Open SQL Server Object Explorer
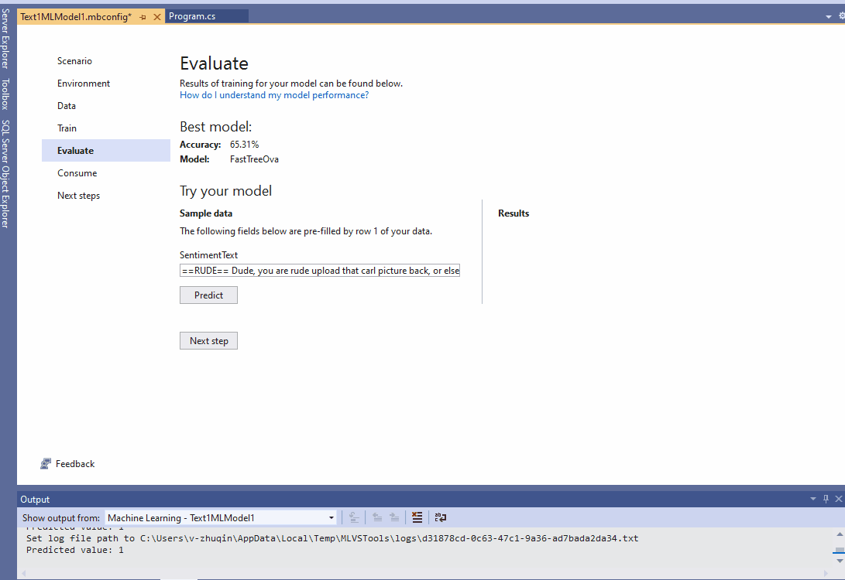The height and width of the screenshot is (580, 845). pyautogui.click(x=7, y=161)
